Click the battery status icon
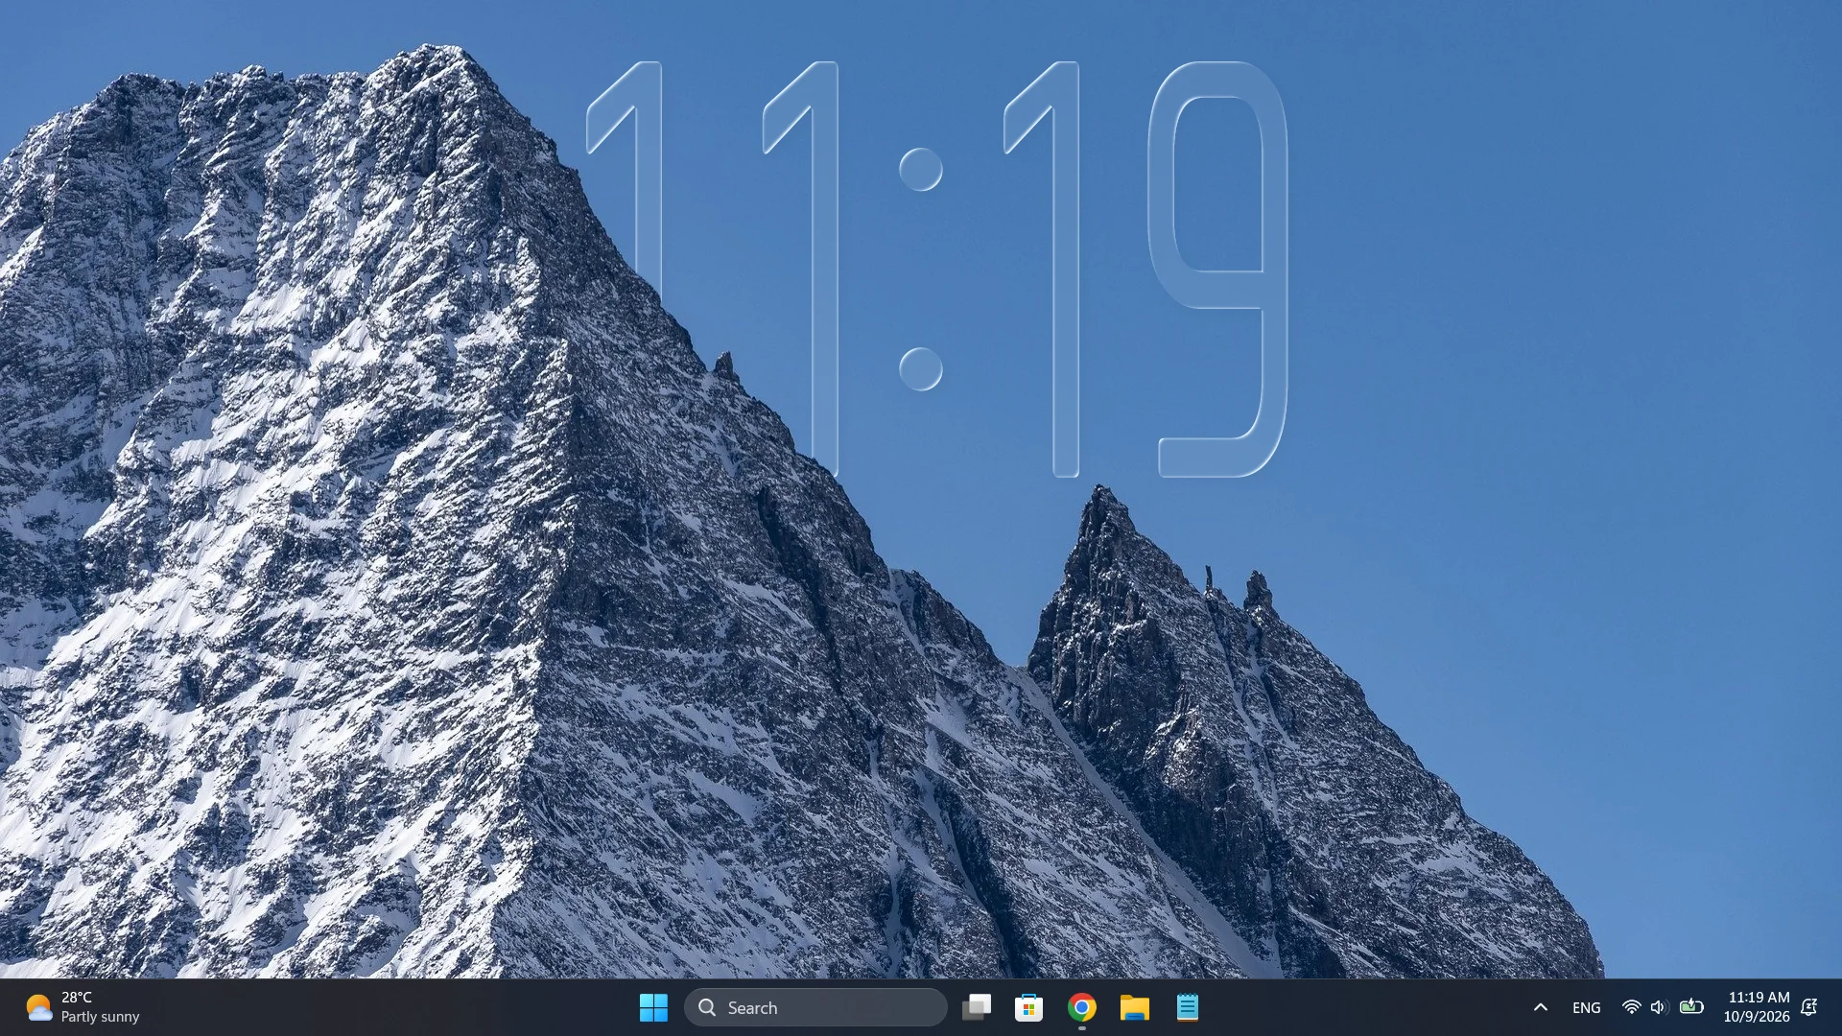This screenshot has height=1036, width=1842. click(1692, 1007)
